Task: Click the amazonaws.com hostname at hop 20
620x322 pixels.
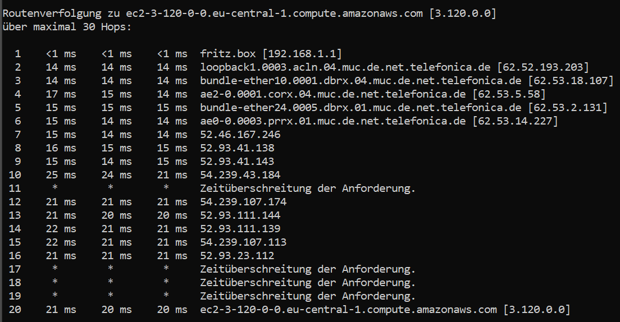Action: click(x=348, y=309)
